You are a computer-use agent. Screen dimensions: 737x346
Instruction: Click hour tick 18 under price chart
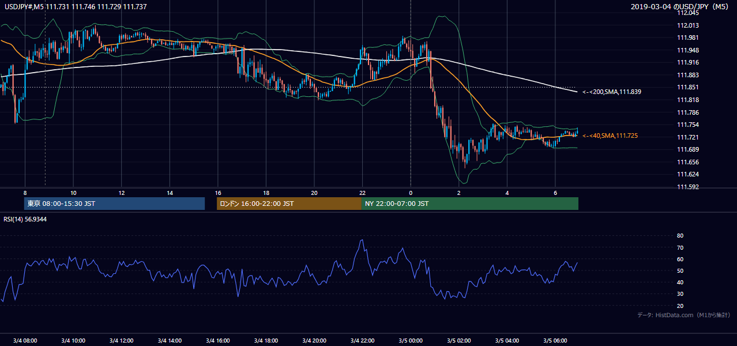click(x=266, y=193)
